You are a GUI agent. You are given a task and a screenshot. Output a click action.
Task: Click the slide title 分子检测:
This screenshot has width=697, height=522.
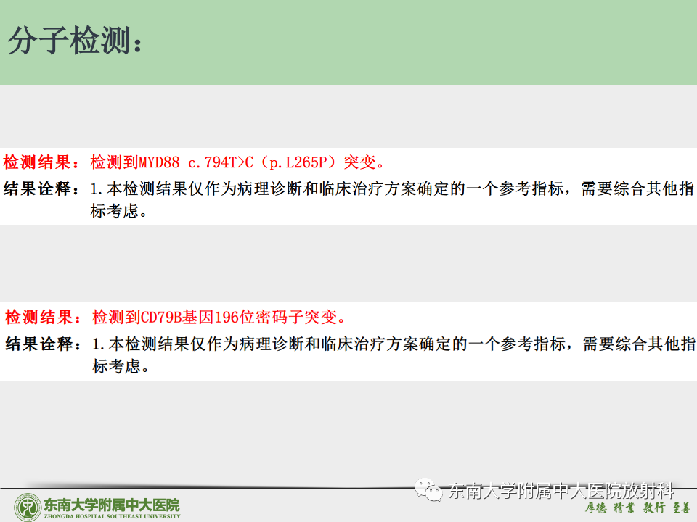[75, 41]
